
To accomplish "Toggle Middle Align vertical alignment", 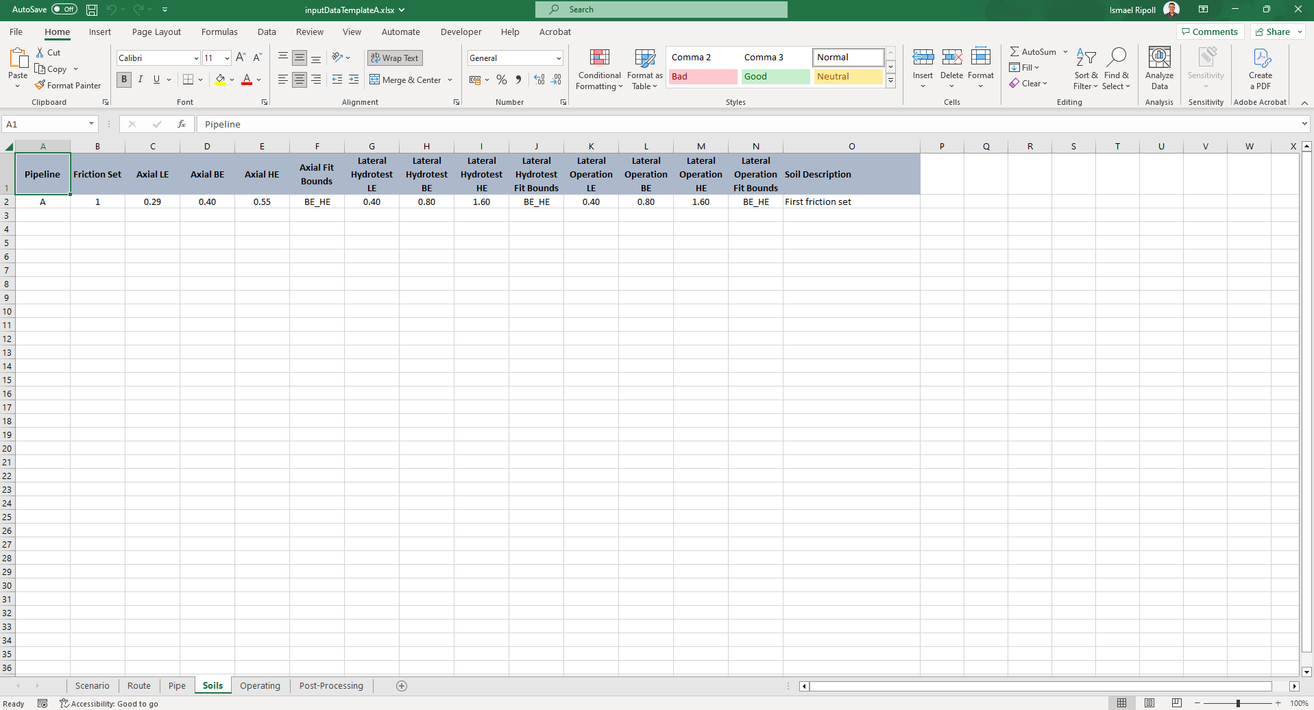I will pos(300,58).
